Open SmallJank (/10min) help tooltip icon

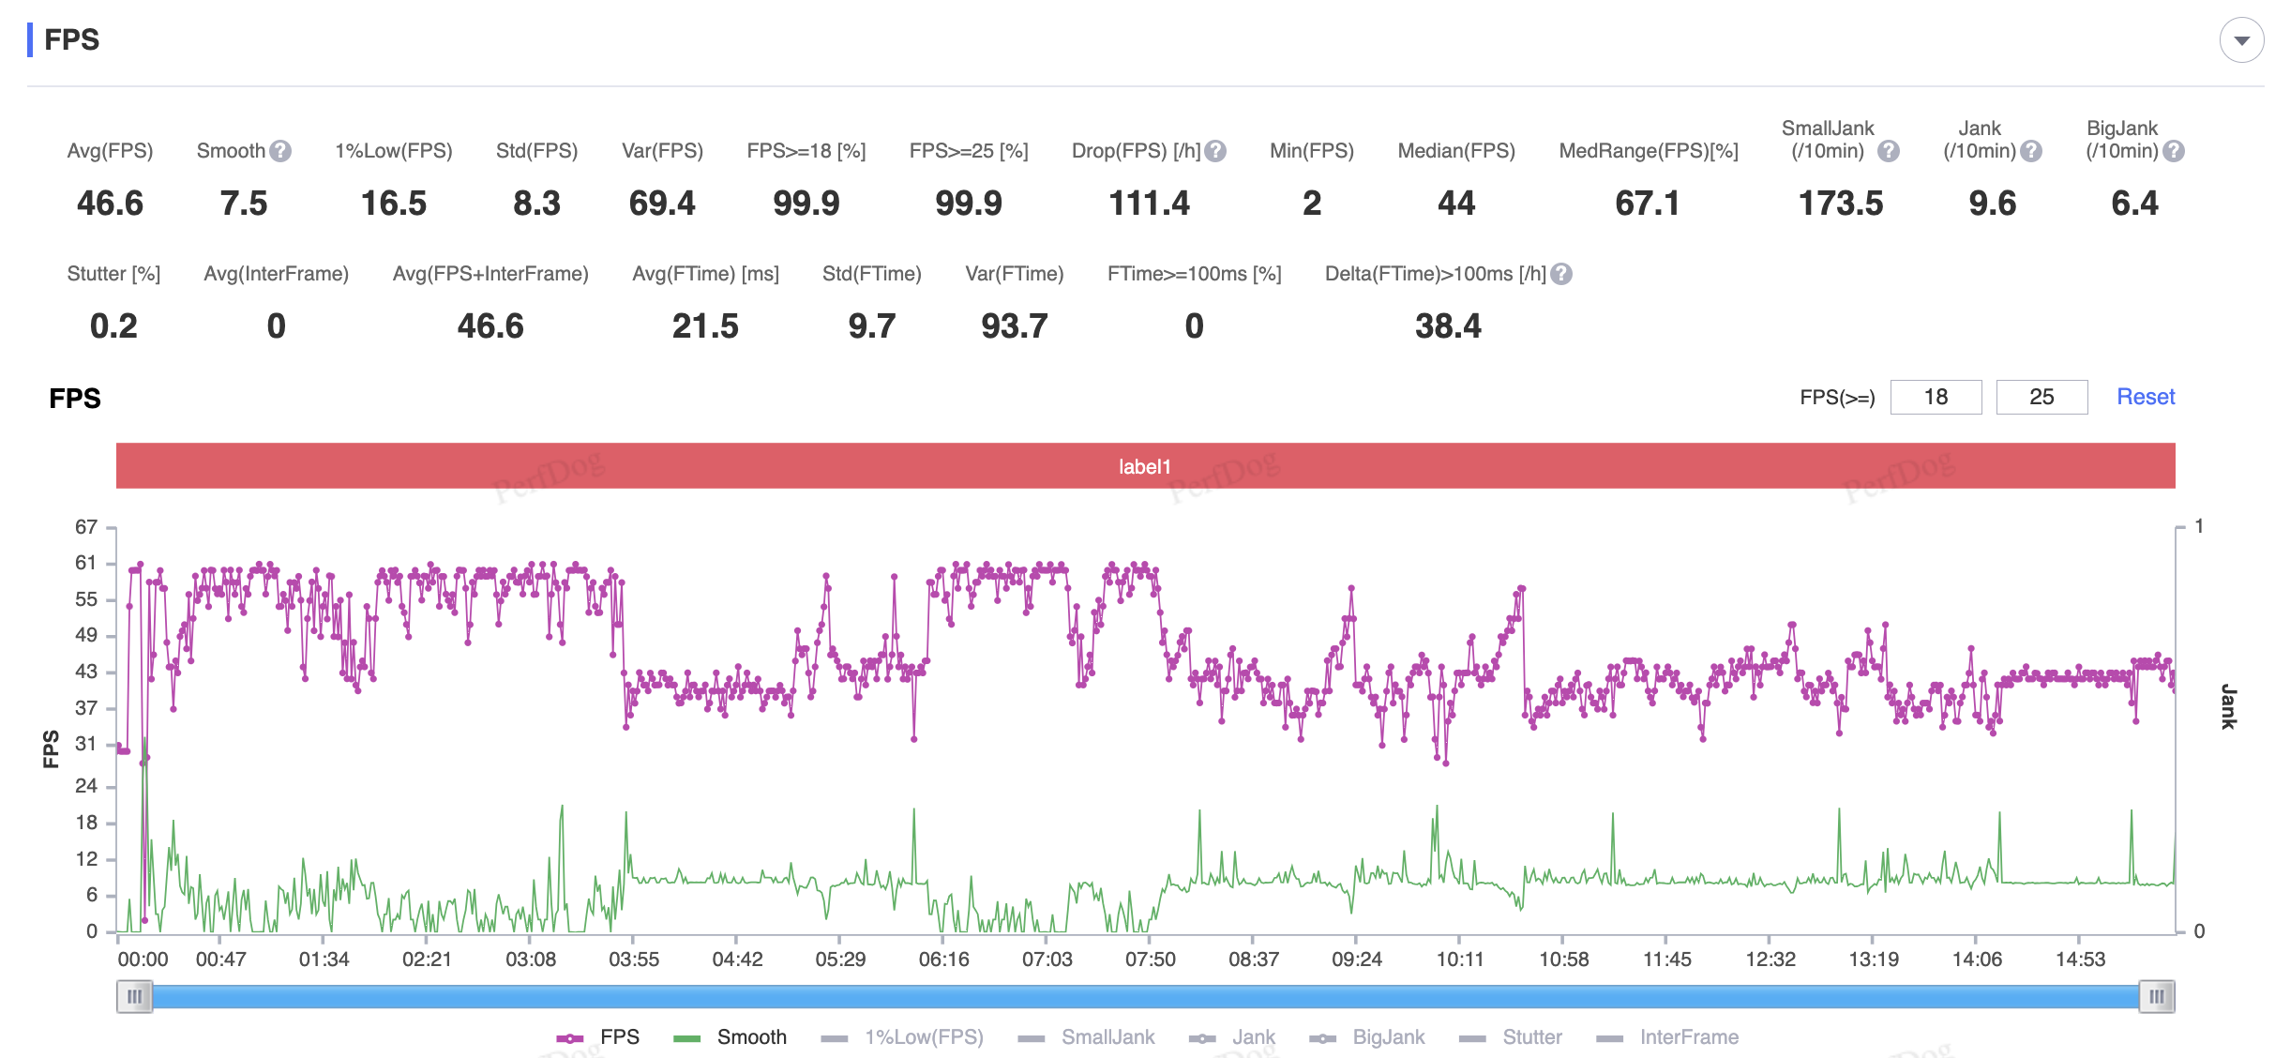[1889, 151]
